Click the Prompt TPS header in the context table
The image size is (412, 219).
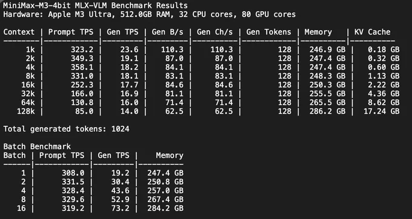(x=71, y=32)
